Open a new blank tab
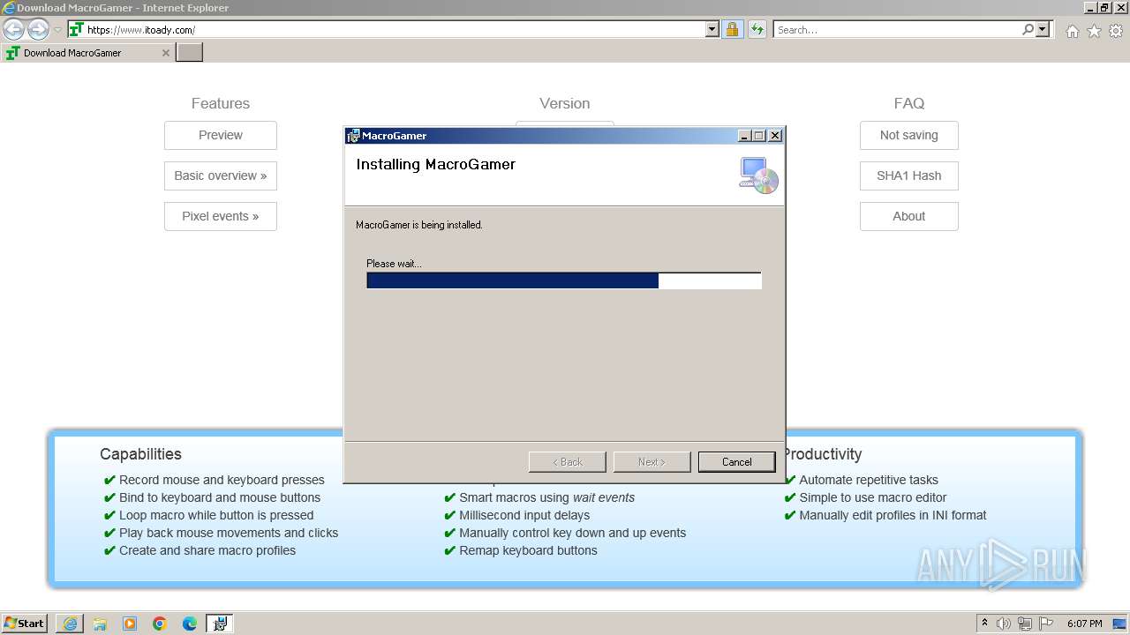 click(x=190, y=53)
